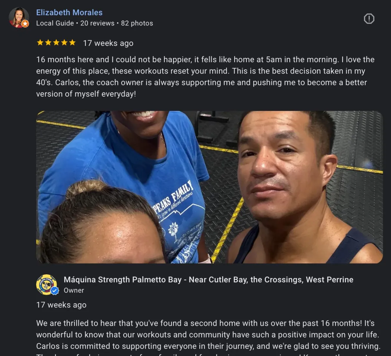Select the fourth gold rating star
391x356 pixels.
tap(64, 43)
